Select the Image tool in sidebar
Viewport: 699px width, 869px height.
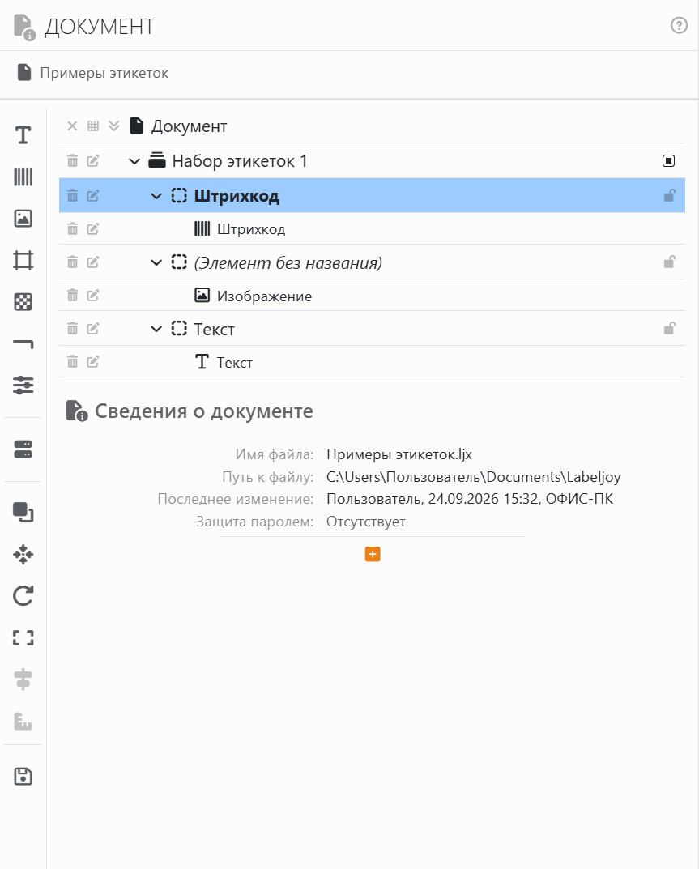[x=23, y=219]
